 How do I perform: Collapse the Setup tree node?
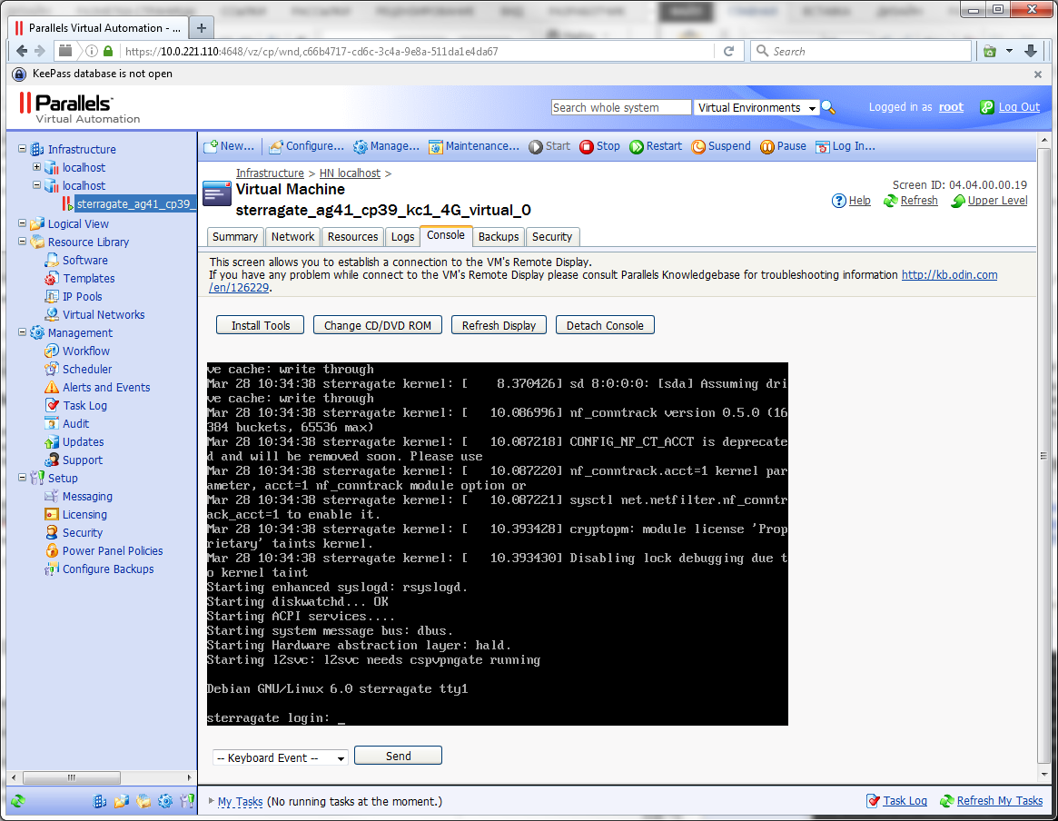(23, 478)
